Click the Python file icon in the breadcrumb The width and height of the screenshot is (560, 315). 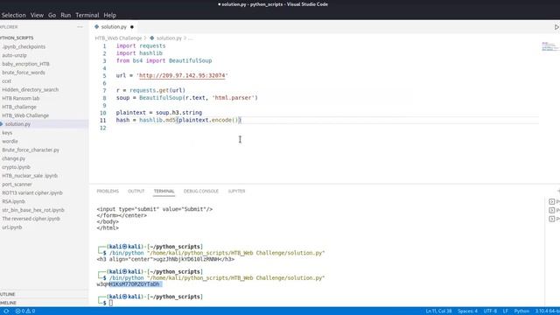coord(151,38)
